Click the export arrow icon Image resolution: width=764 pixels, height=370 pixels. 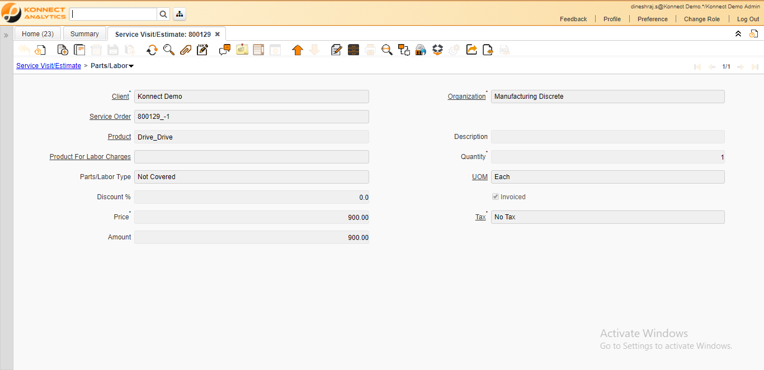click(x=471, y=50)
